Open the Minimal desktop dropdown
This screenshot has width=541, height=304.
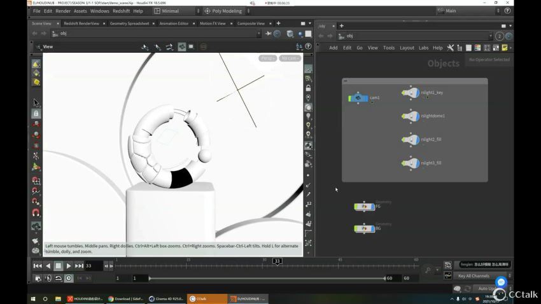point(177,11)
